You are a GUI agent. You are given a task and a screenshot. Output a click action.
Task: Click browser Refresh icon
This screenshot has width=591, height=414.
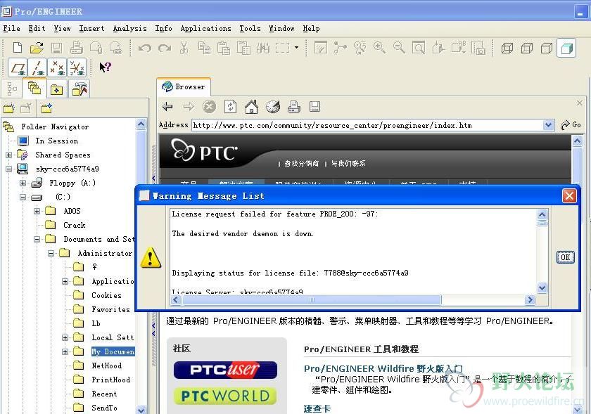point(230,107)
